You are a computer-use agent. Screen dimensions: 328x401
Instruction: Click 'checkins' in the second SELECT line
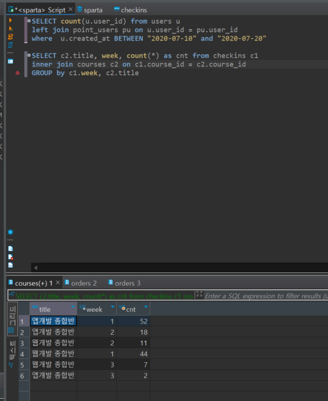point(229,56)
